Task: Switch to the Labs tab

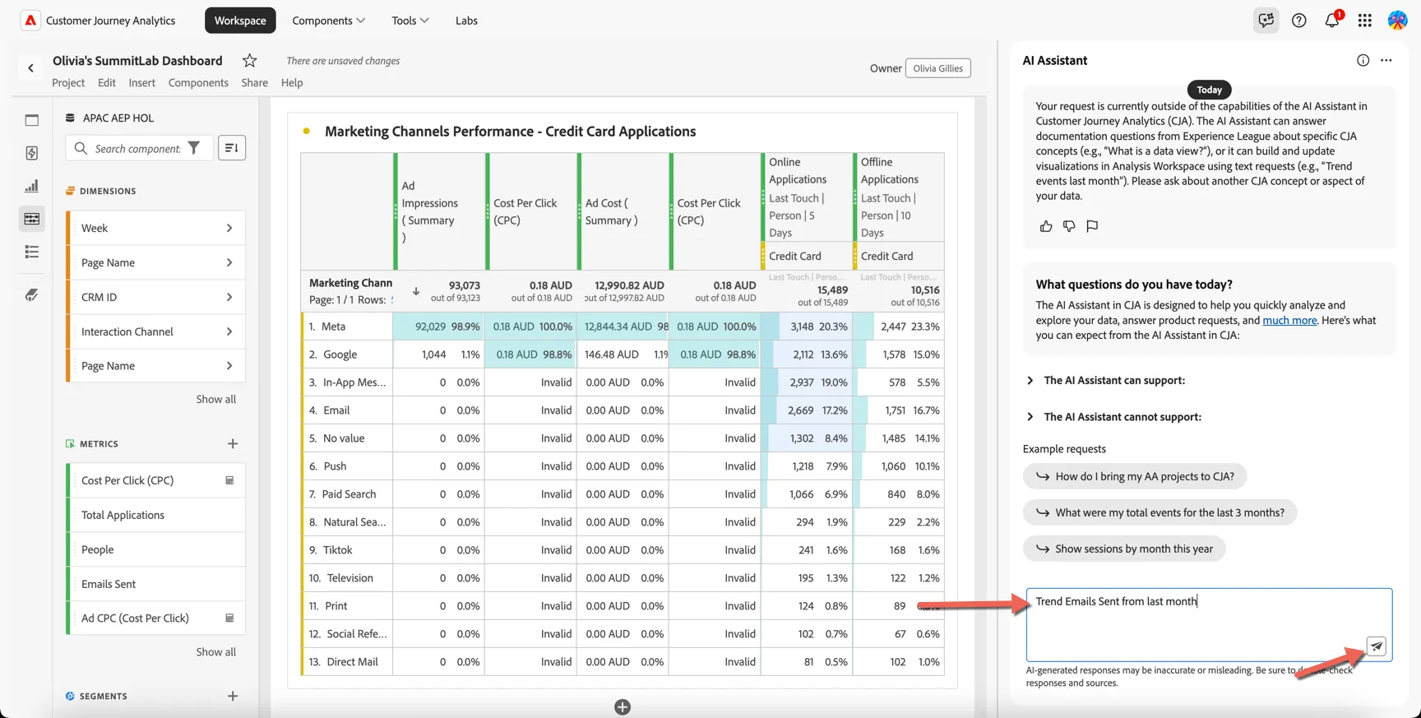Action: [466, 21]
